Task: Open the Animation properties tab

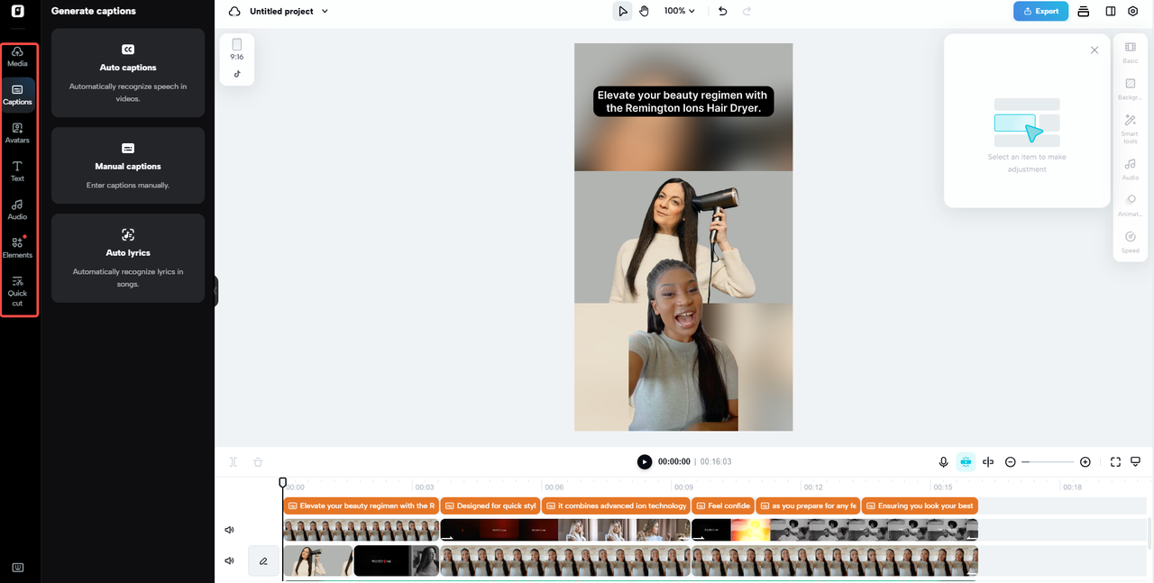Action: 1130,205
